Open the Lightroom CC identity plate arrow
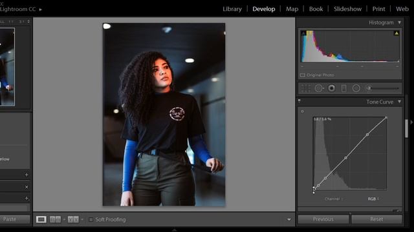This screenshot has height=232, width=414. 40,10
